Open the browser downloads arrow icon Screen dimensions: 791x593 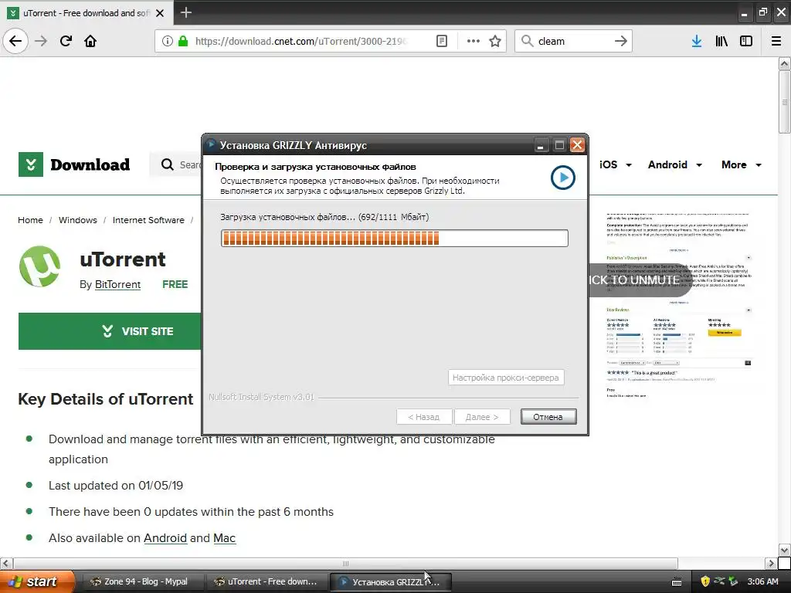coord(697,42)
